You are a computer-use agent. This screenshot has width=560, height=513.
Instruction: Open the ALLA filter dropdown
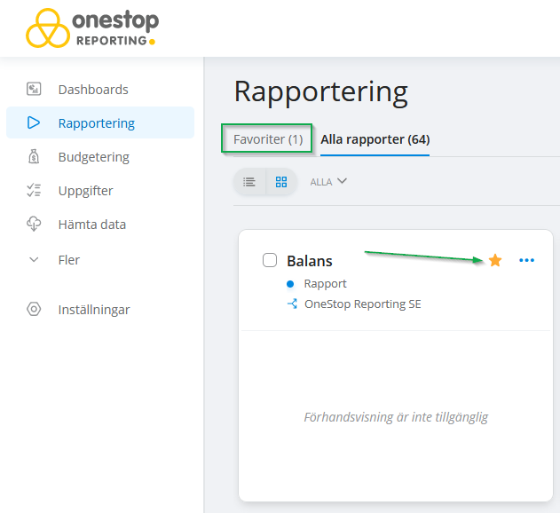[327, 182]
